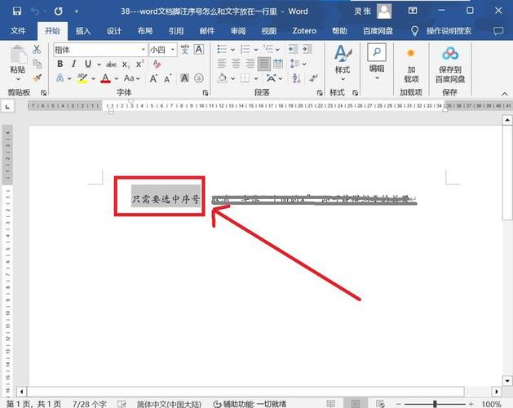This screenshot has width=513, height=408.
Task: Click 操作说明搜索 tell-me box
Action: (449, 31)
